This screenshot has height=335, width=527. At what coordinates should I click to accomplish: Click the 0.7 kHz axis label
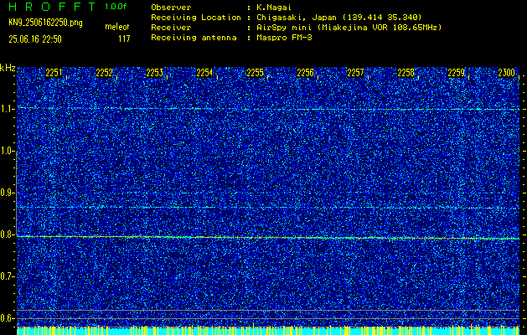pyautogui.click(x=7, y=277)
